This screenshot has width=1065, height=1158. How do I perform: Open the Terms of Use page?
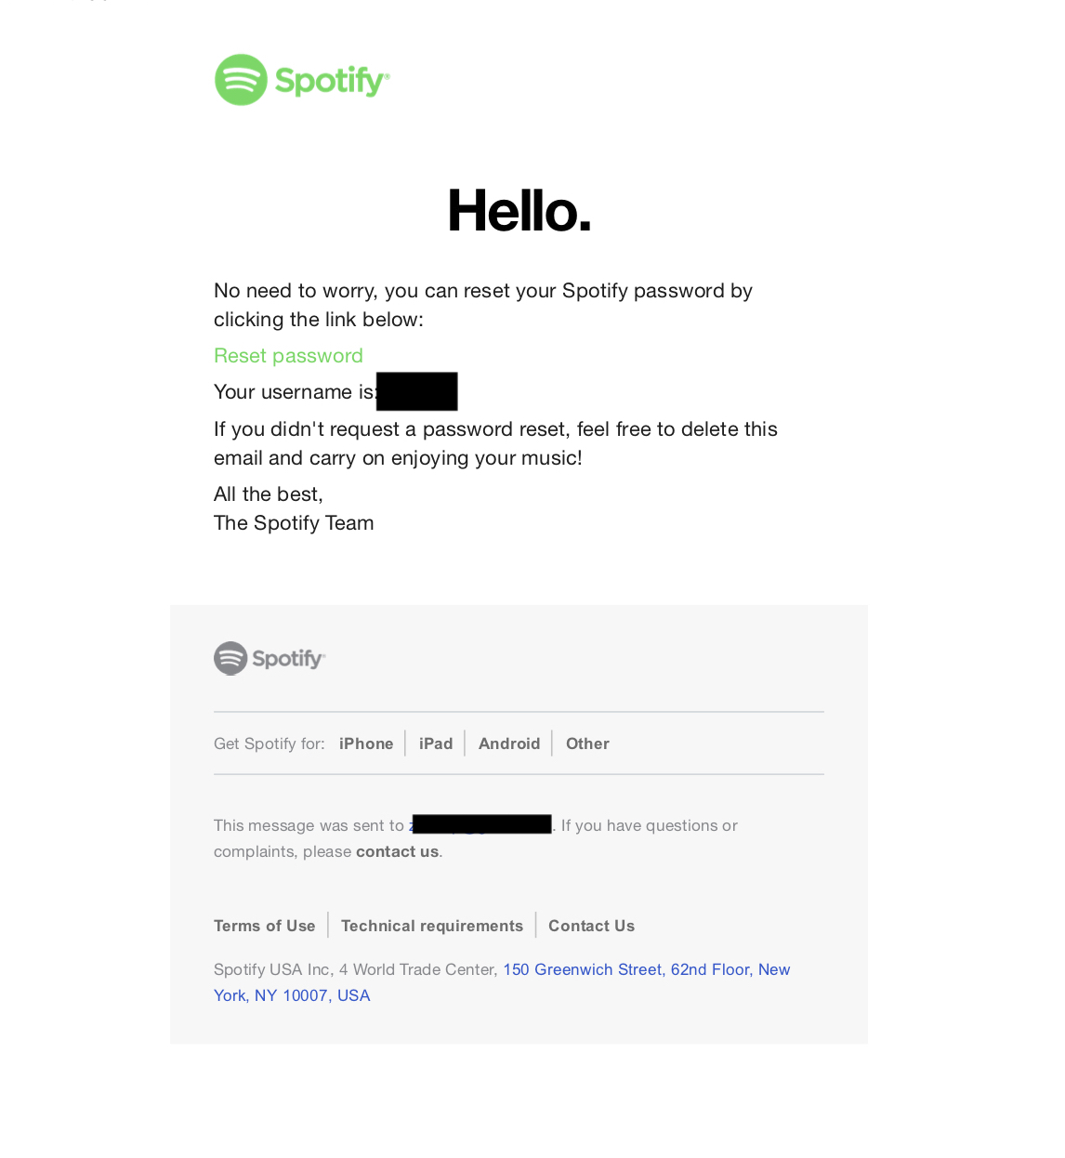tap(264, 926)
